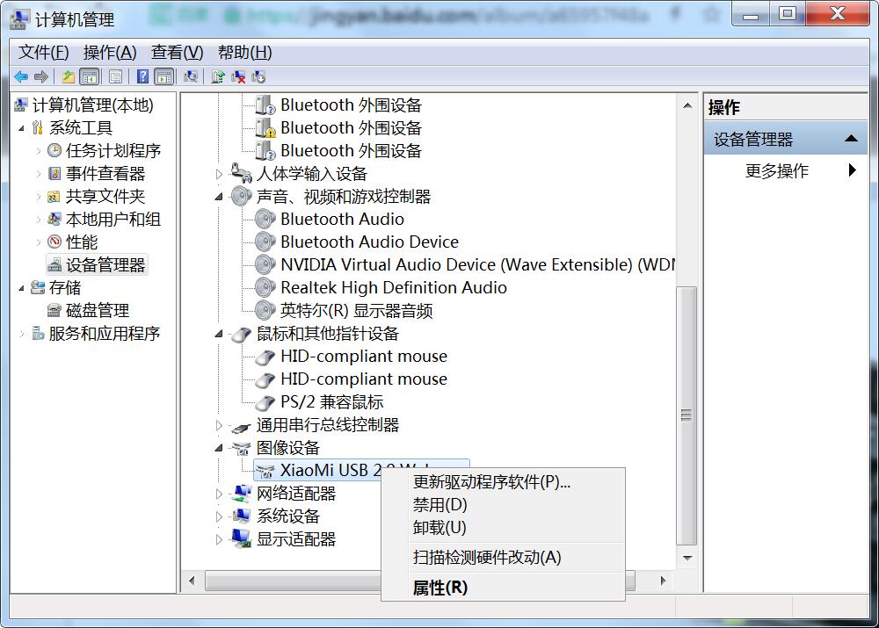
Task: Collapse 声音、视频和游戏控制器 category
Action: 219,197
